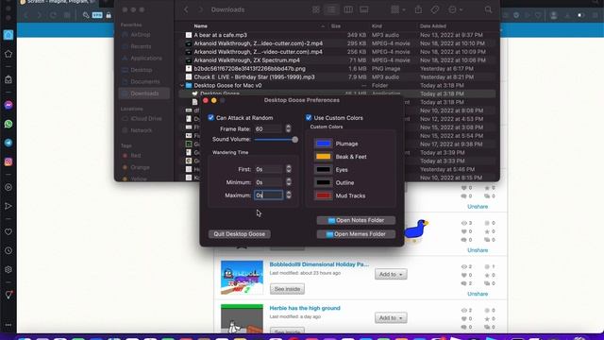Click the Minimum wandering time field

pos(268,182)
